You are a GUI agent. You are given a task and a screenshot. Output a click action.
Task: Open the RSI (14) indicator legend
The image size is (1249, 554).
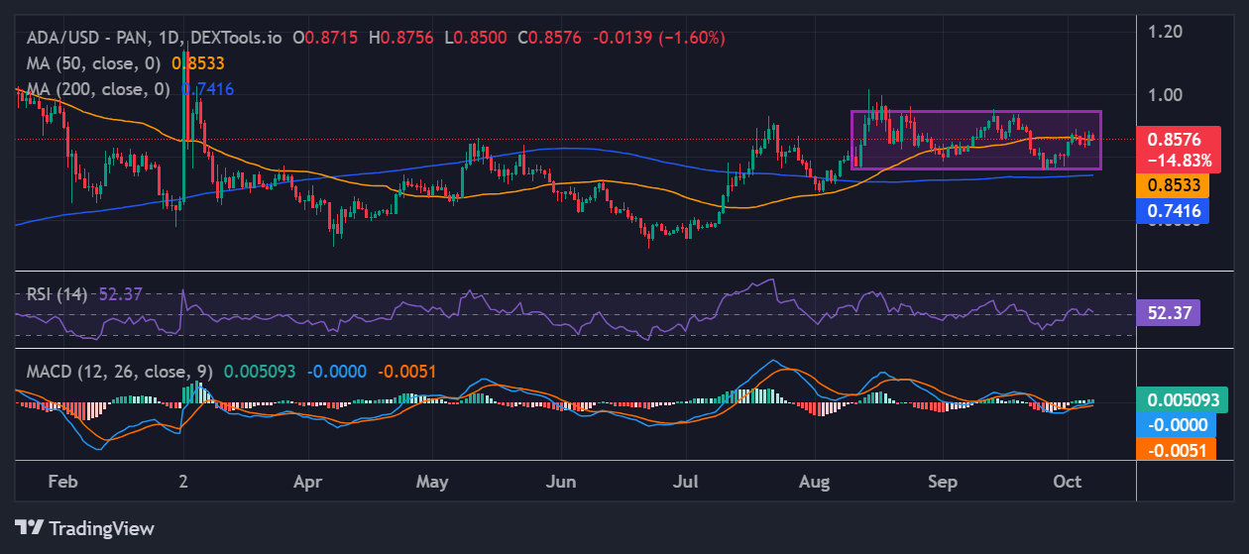pyautogui.click(x=57, y=293)
